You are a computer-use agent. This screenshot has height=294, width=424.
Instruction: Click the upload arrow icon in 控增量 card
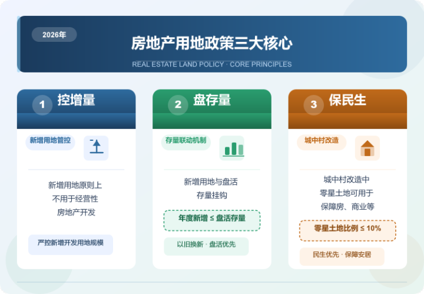(96, 148)
